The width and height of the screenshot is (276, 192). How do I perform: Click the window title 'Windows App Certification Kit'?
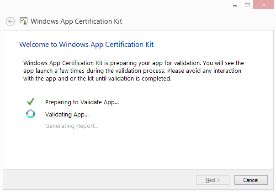[76, 21]
